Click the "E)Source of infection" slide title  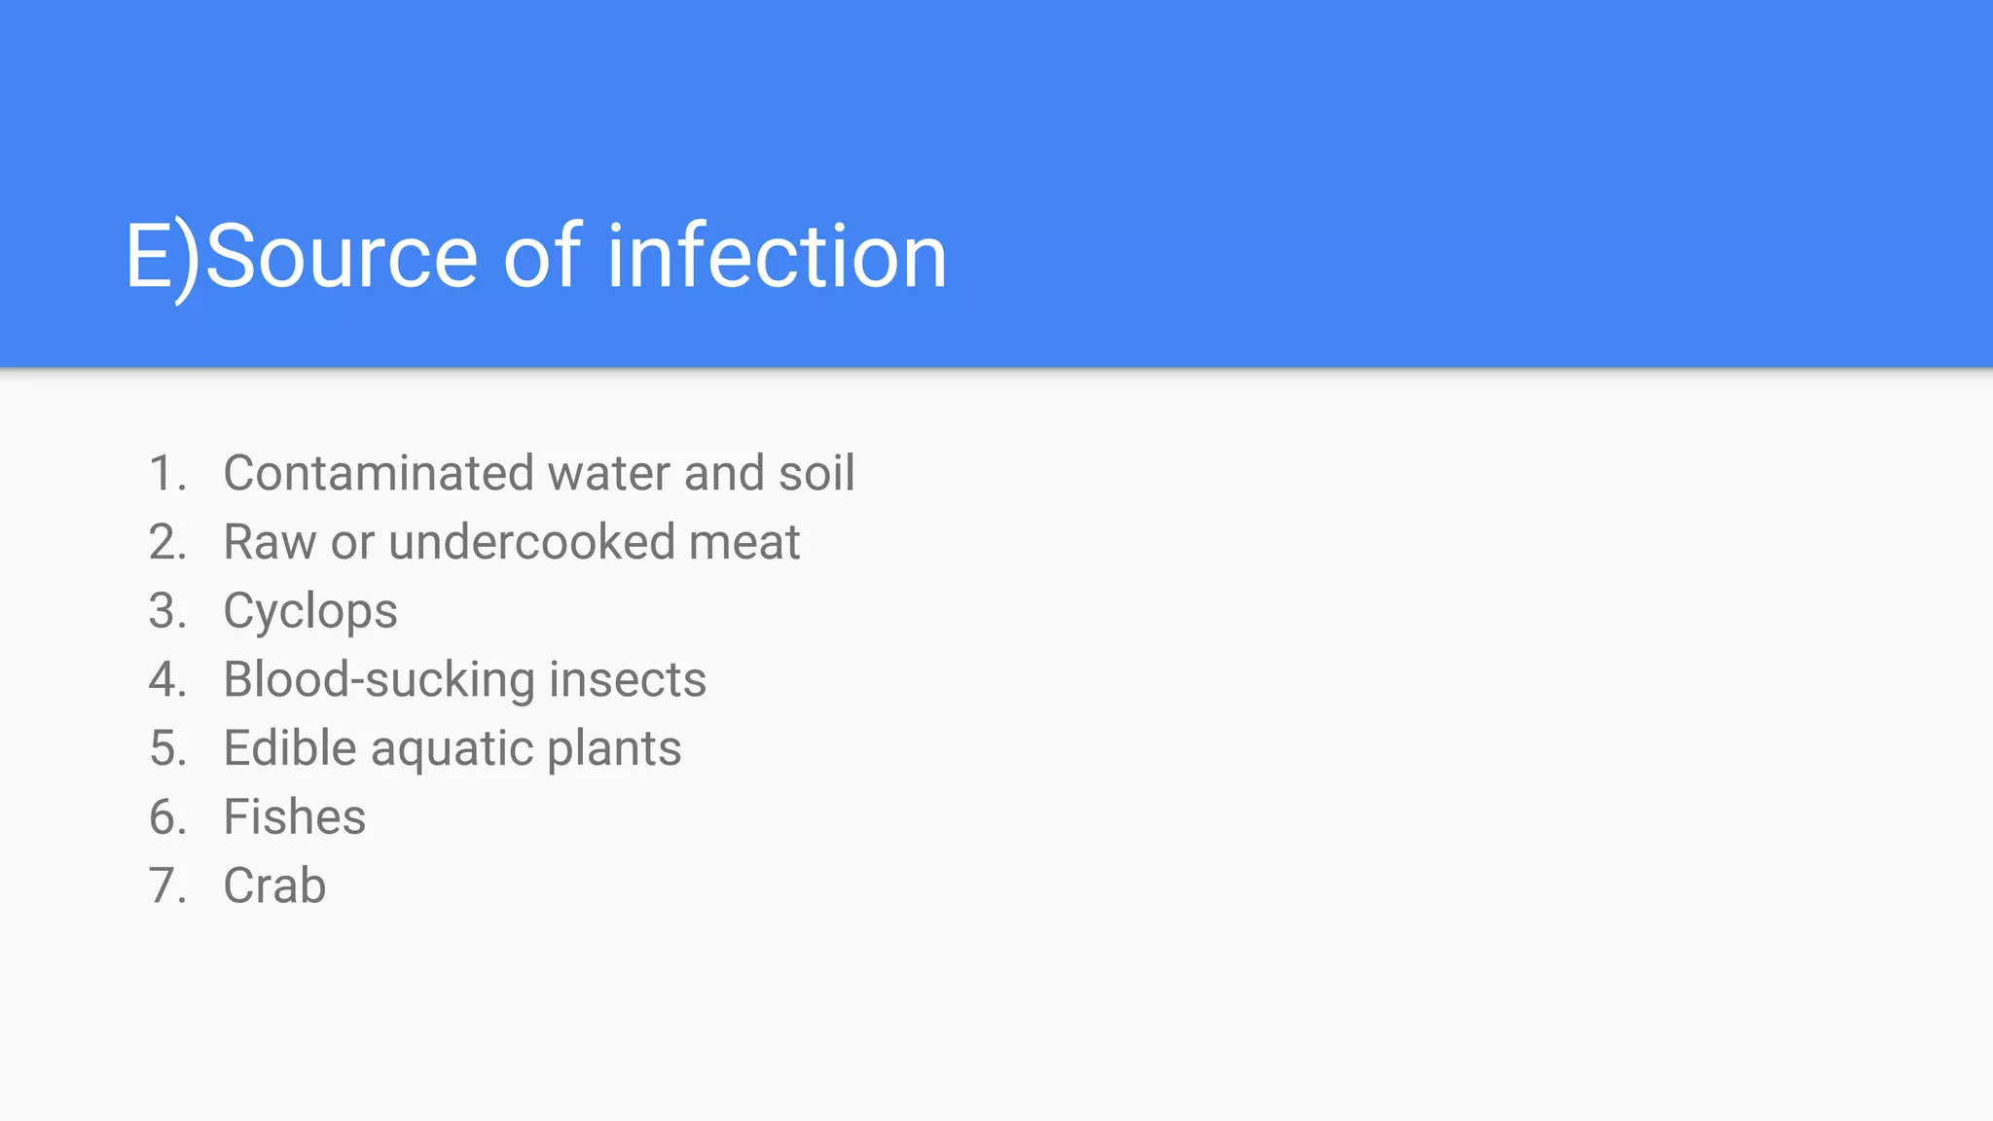coord(535,256)
